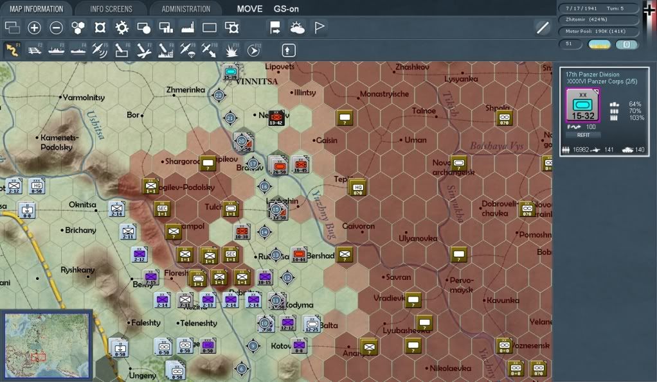Click the boxed up-arrow icon
The width and height of the screenshot is (657, 382).
288,51
